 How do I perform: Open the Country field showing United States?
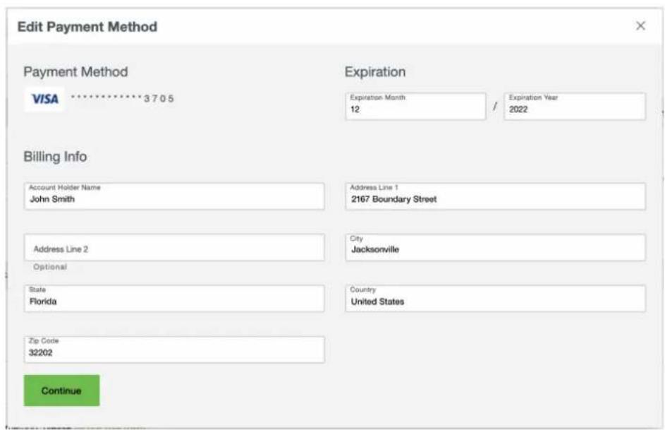495,299
